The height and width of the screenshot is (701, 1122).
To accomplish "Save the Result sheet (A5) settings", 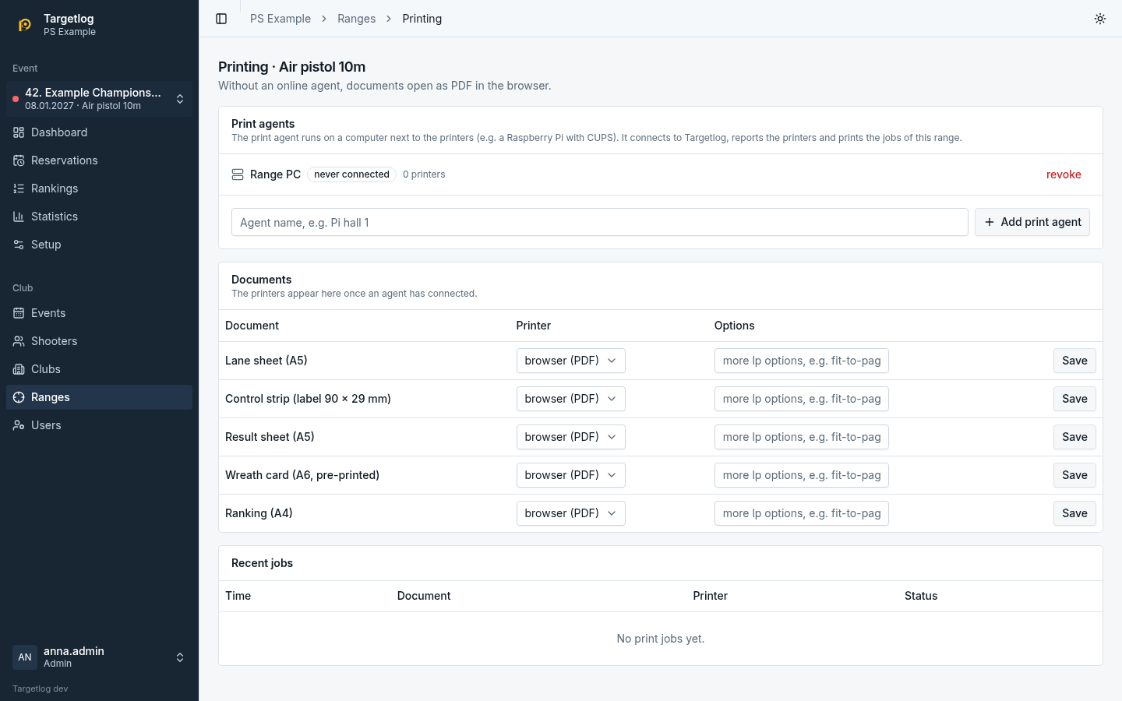I will 1074,437.
